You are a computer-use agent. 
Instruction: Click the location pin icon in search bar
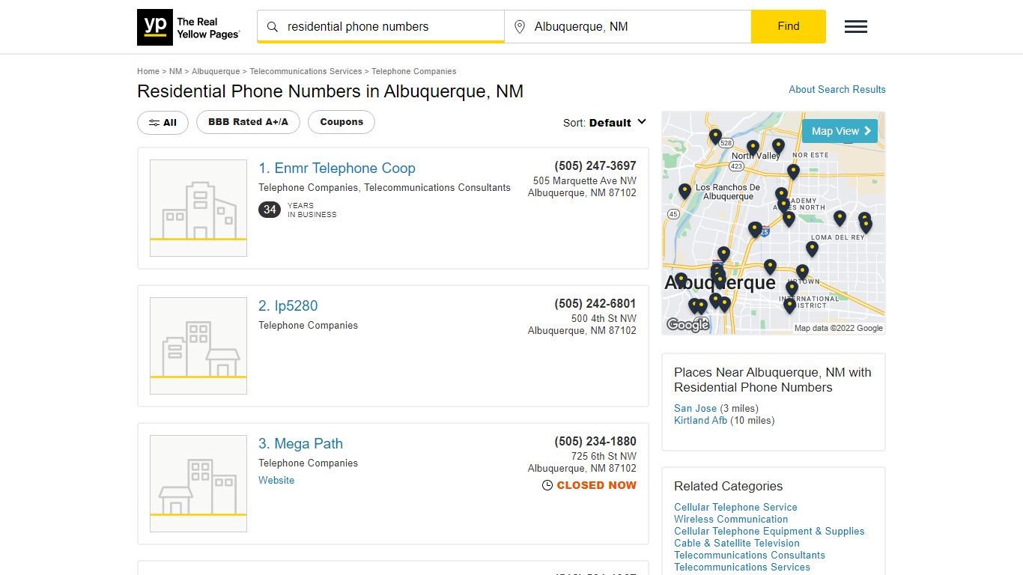pos(520,27)
